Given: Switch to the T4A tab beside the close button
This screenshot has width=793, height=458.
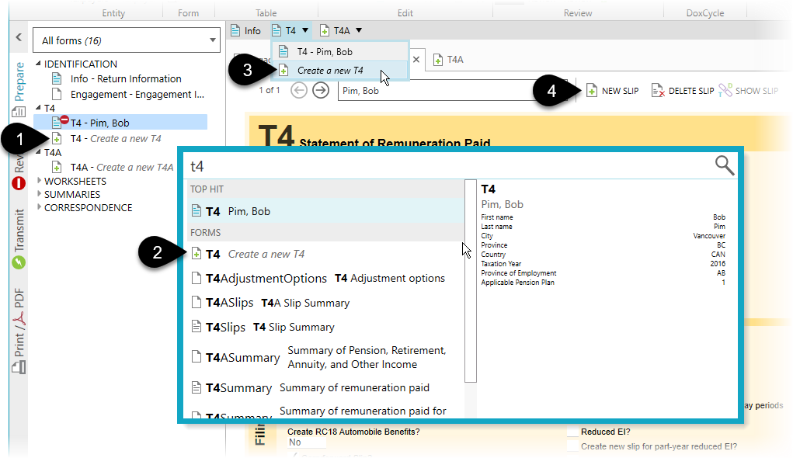Looking at the screenshot, I should (449, 60).
